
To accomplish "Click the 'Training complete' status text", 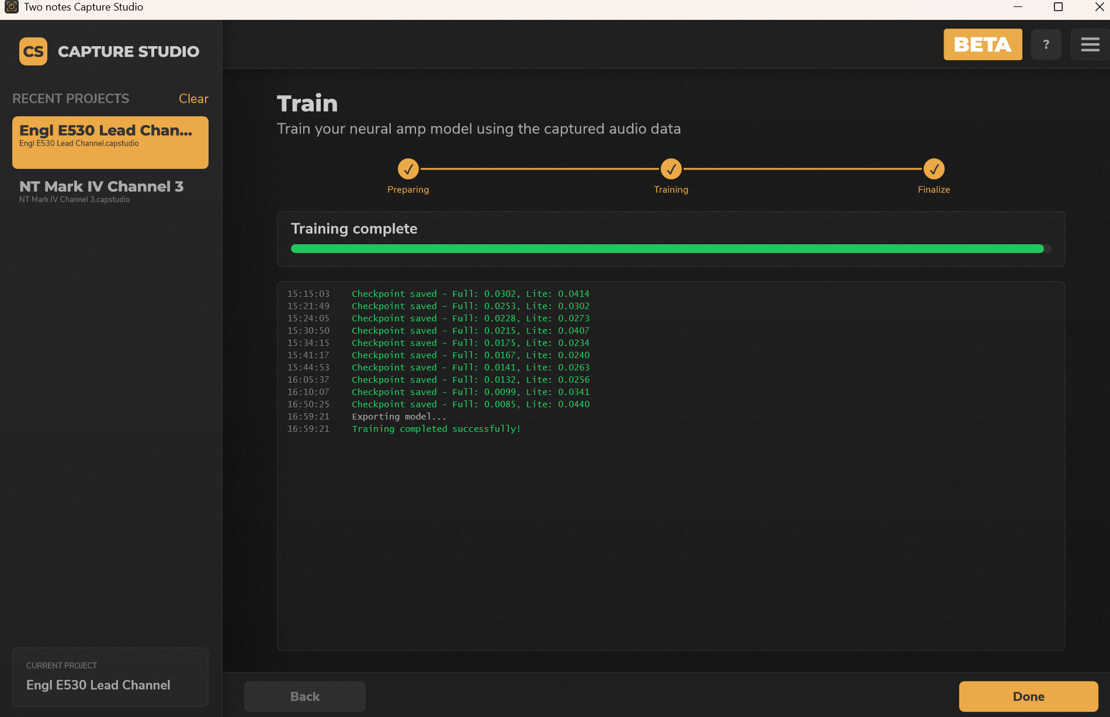I will [354, 228].
